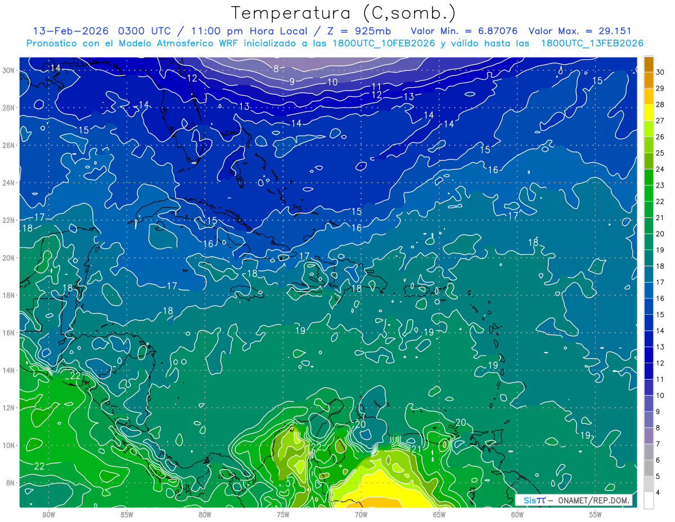Select the '70W' longitude axis label
Screen dimensions: 675x522
tap(361, 515)
